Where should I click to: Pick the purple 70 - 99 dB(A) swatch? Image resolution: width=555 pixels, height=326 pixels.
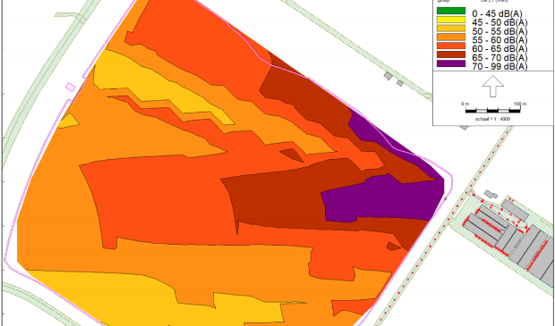point(451,63)
